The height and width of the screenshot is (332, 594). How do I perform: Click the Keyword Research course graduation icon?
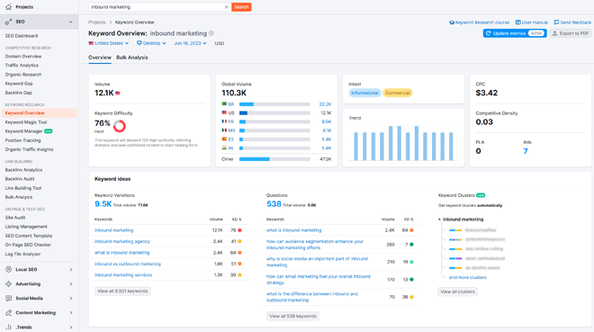[x=452, y=22]
